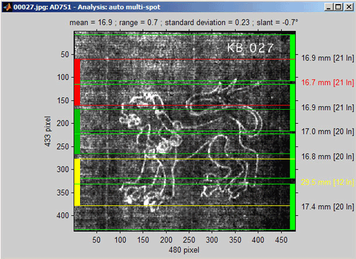356x259 pixels.
Task: Close the auto multi-spot analysis window
Action: pos(349,7)
